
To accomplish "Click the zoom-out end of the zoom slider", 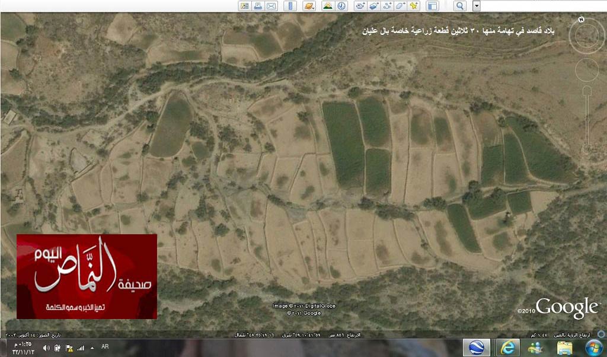I will [x=587, y=149].
